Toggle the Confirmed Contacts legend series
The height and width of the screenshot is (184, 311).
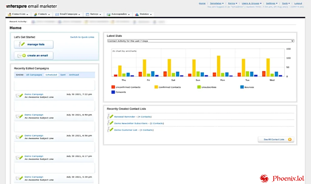tap(156, 87)
